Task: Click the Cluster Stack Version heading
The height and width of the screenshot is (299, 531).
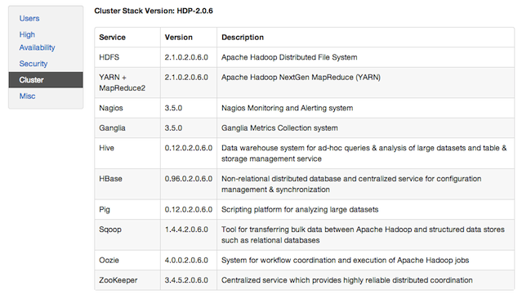Action: [x=154, y=11]
